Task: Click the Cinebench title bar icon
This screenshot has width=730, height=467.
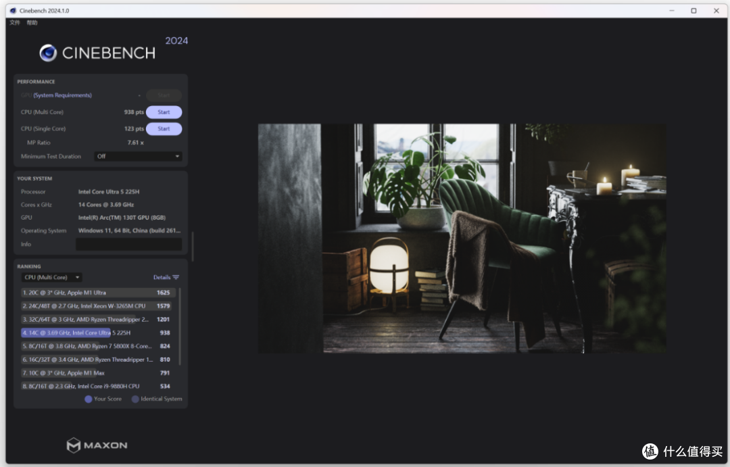Action: point(13,11)
